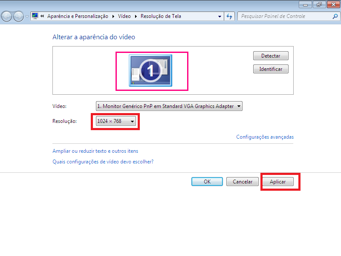Screen dimensions: 341x256
Task: Open Ampliar ou reduzir texto link
Action: 95,151
